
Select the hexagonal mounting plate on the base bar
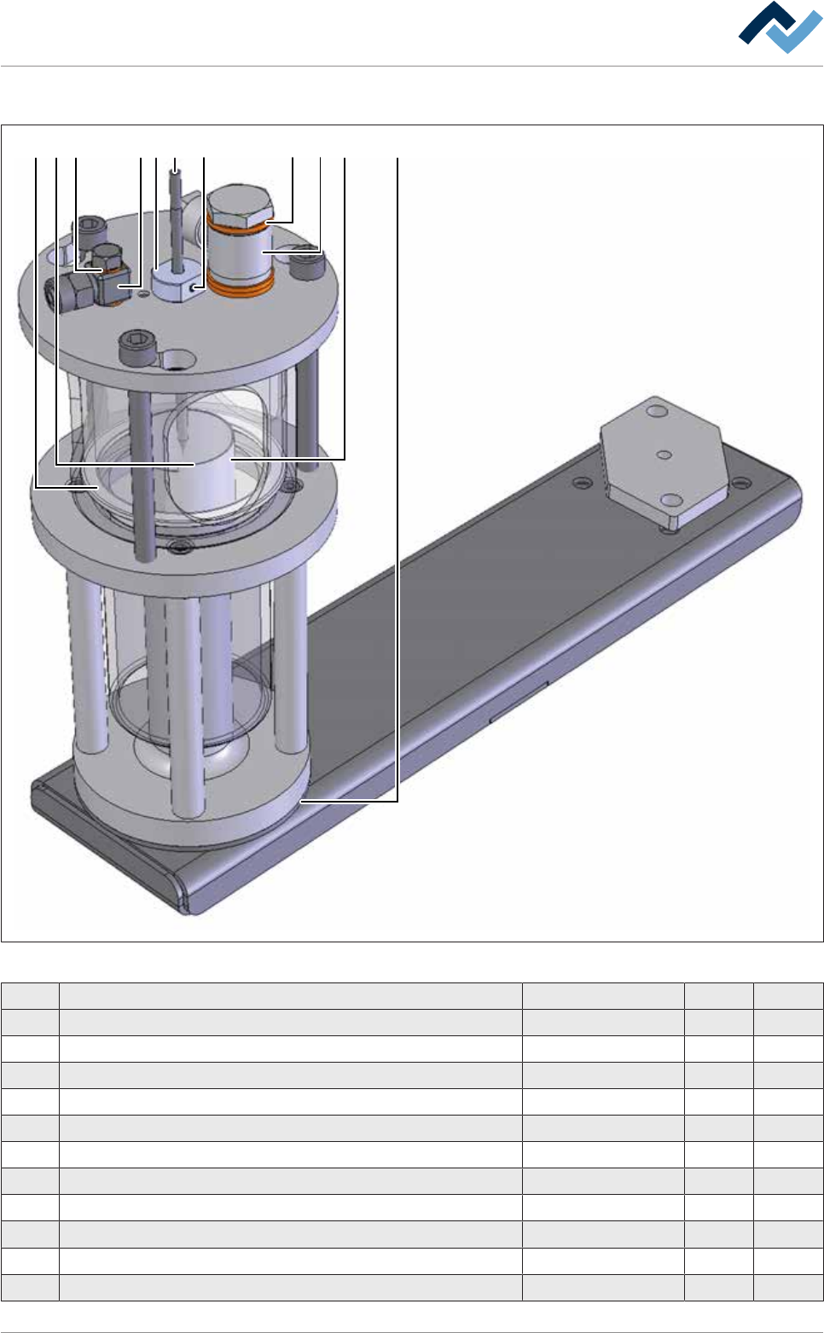664,461
